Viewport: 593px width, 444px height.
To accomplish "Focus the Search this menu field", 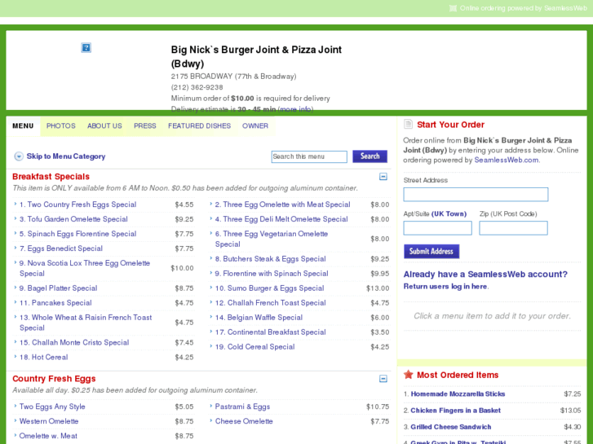I will tap(309, 156).
